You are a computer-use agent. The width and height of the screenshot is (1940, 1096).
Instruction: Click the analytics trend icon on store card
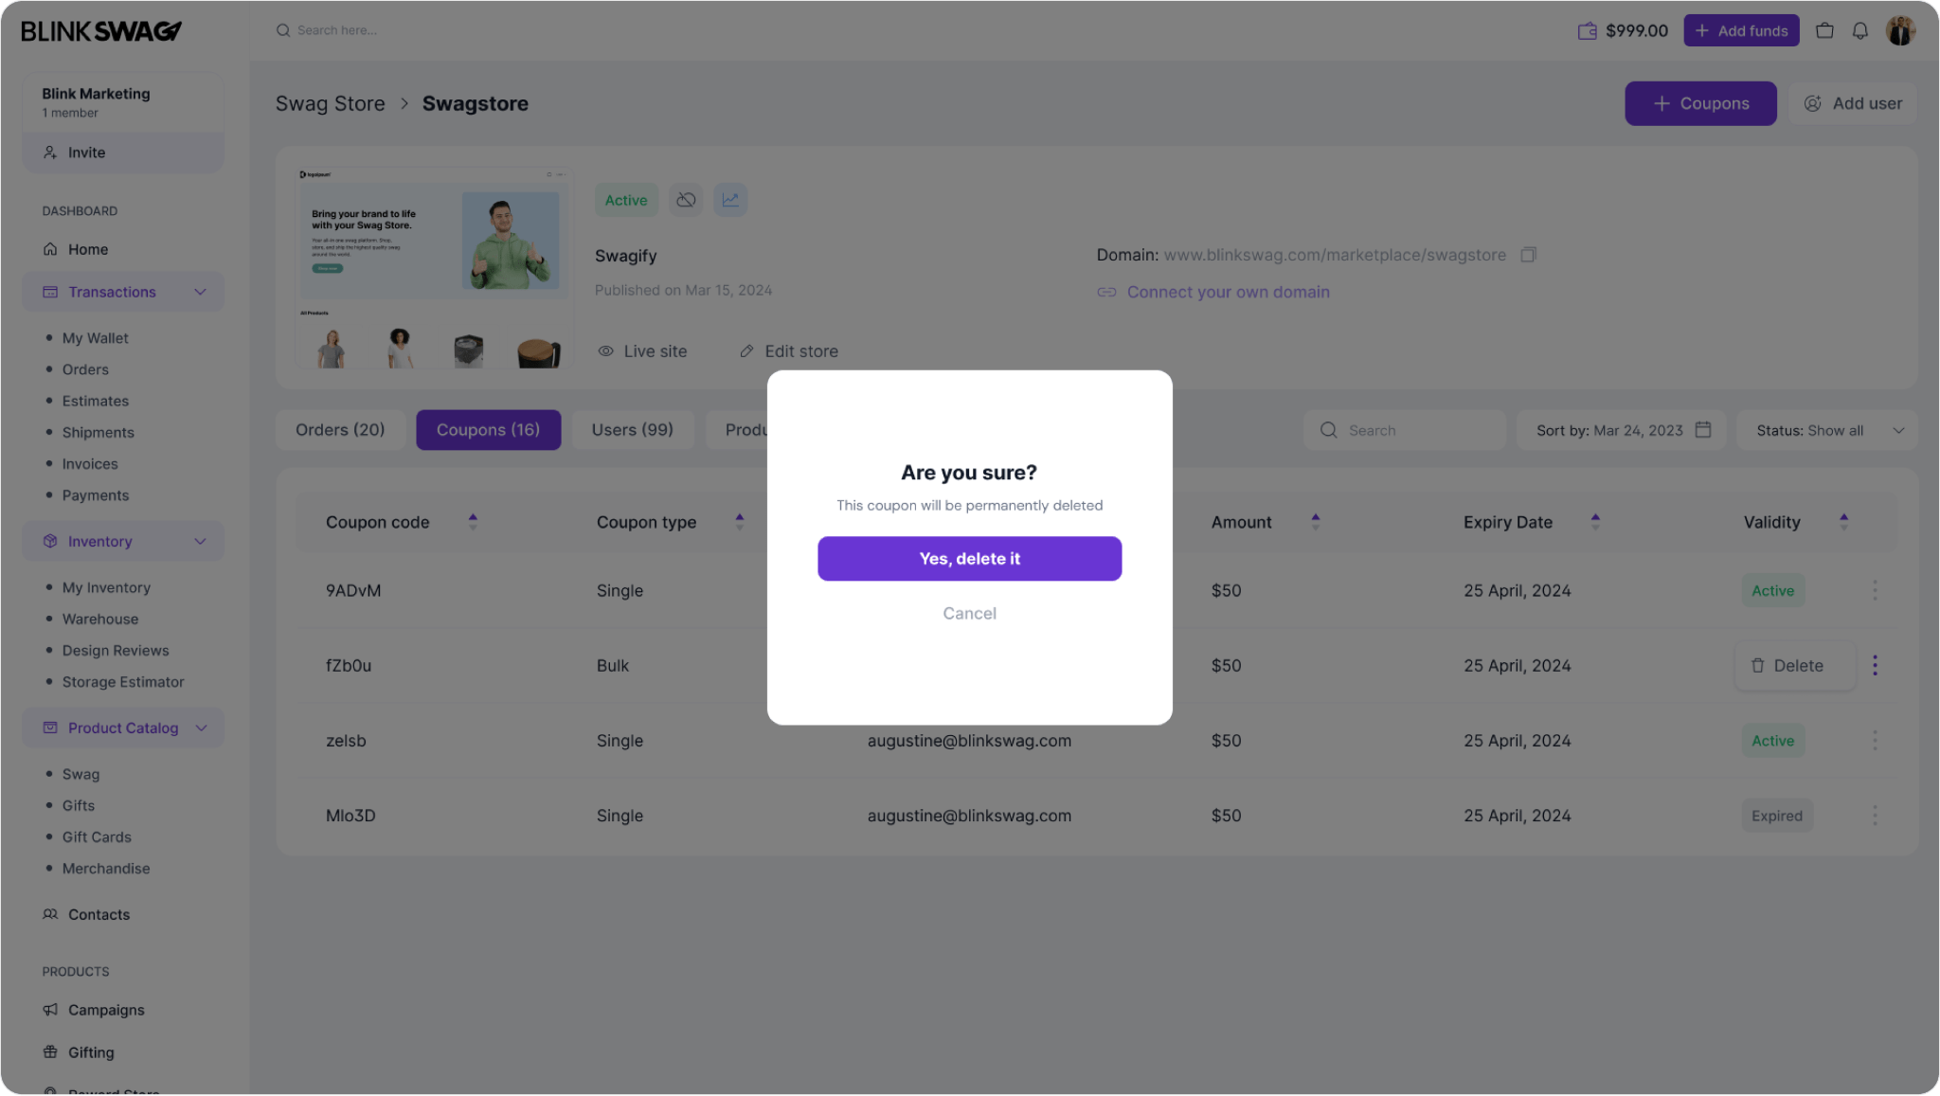coord(730,200)
